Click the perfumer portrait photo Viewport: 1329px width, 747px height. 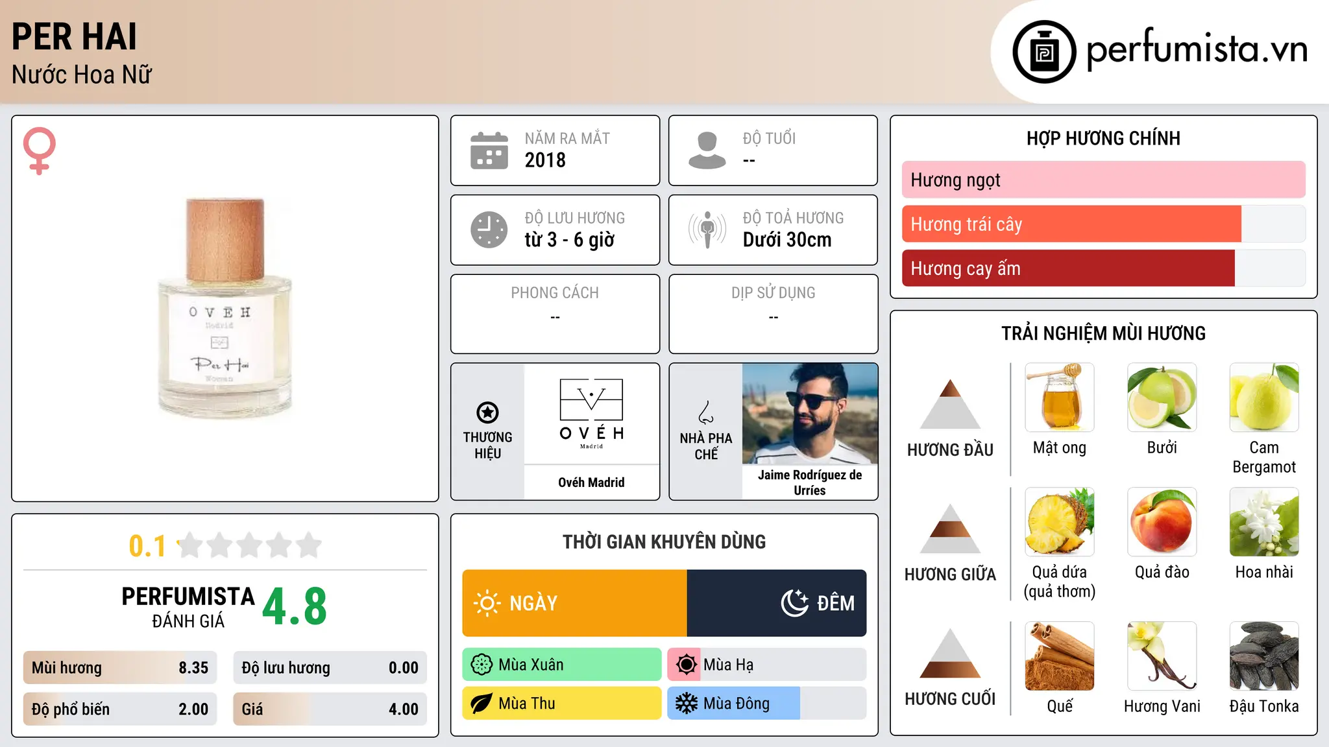click(810, 414)
